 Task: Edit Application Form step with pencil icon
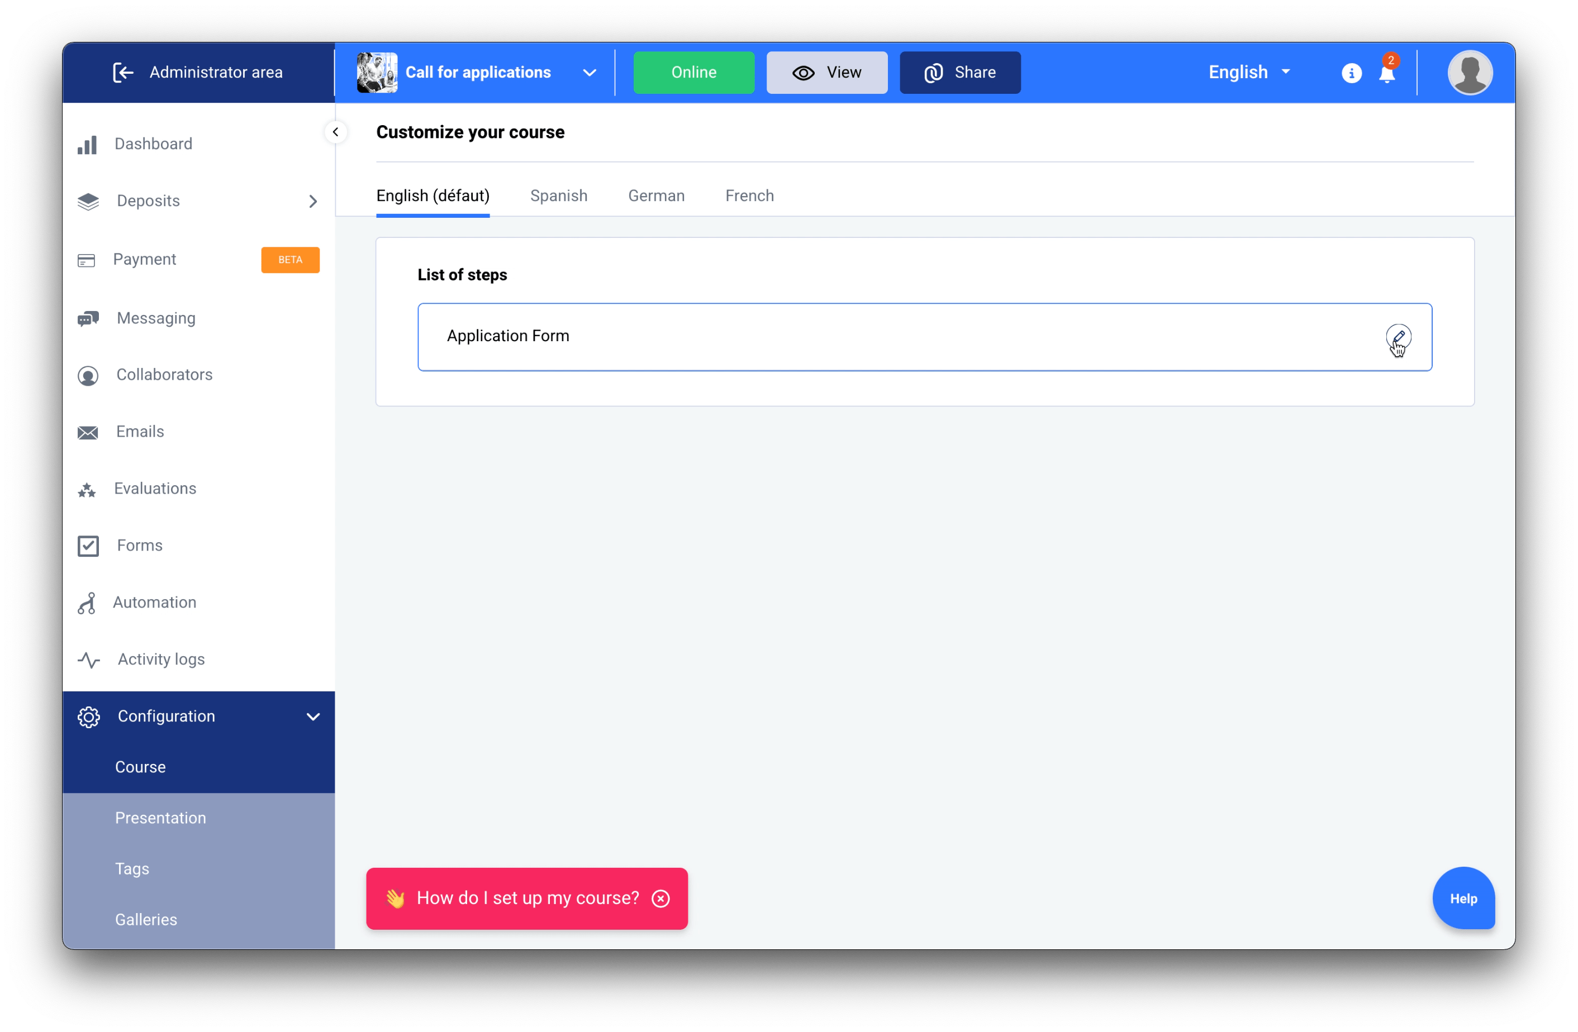1398,337
